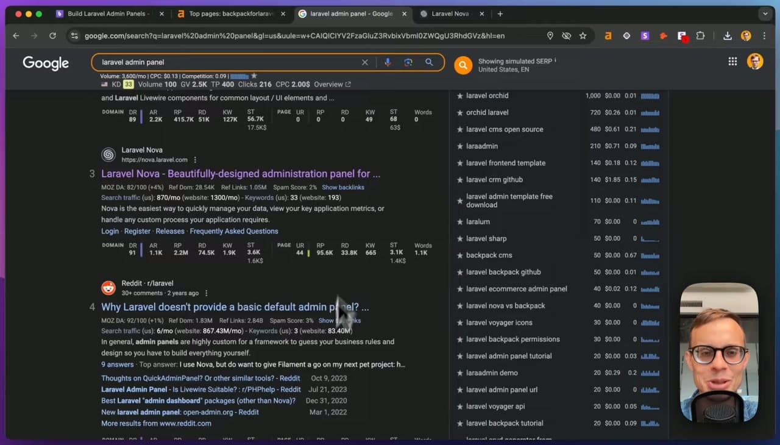Click Show backlinks under Laravel Nova result
Screen dimensions: 780x445
point(343,187)
